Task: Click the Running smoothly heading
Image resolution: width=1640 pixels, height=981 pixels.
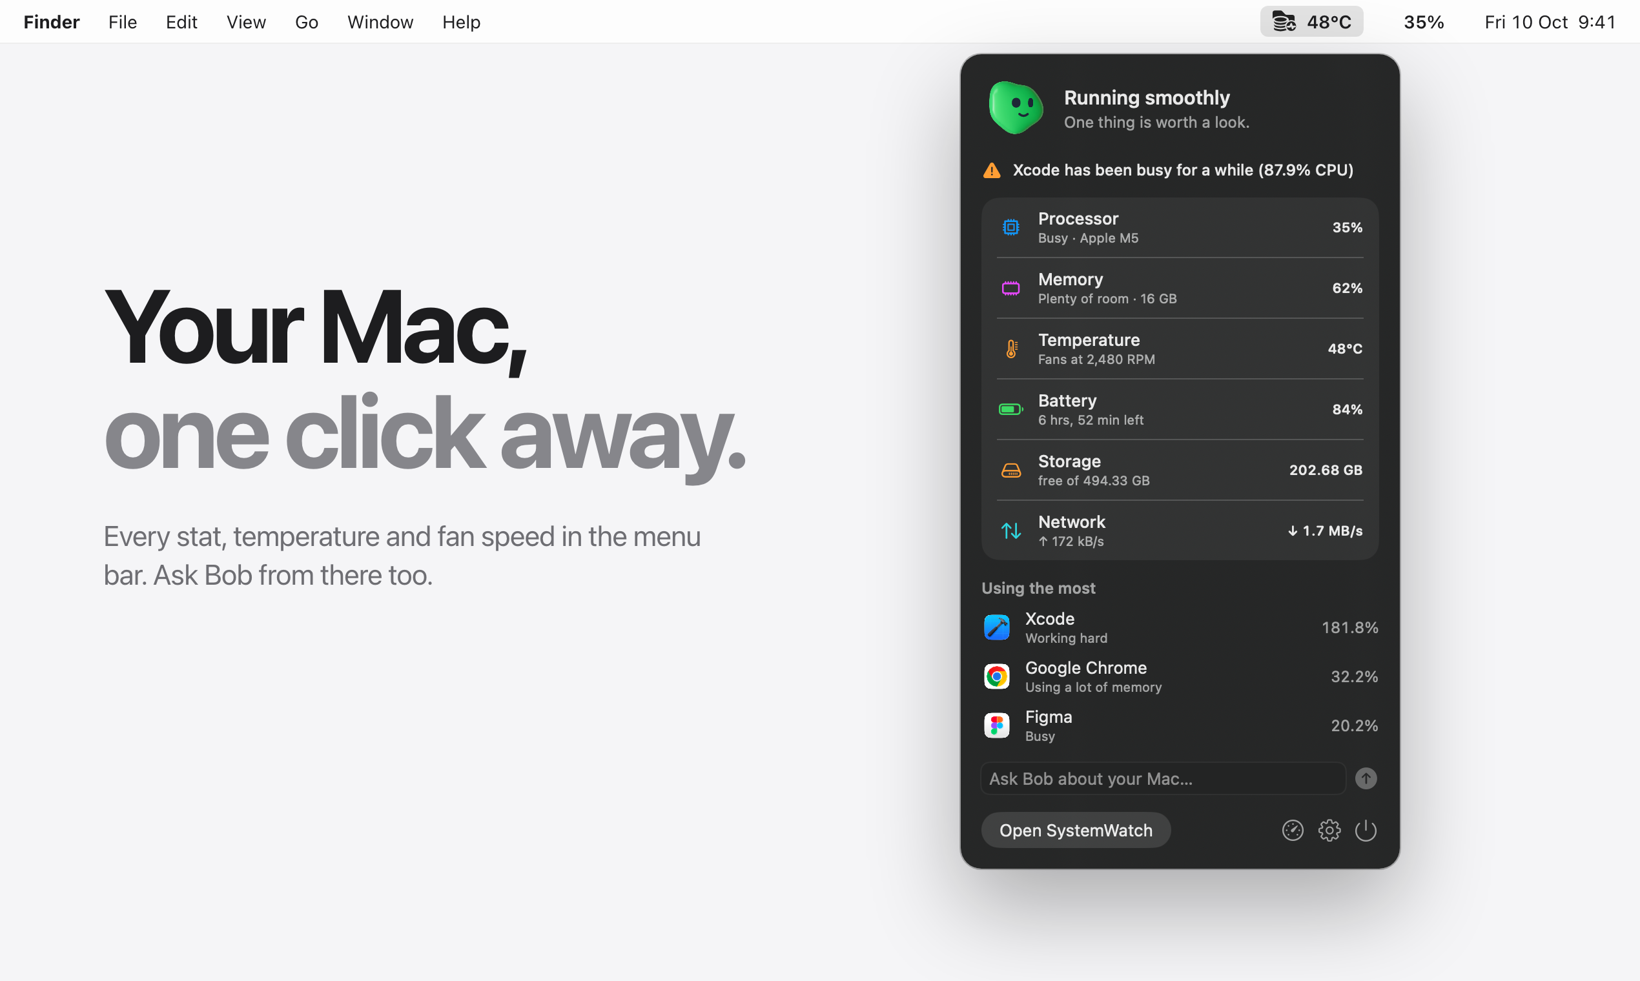Action: (1147, 98)
